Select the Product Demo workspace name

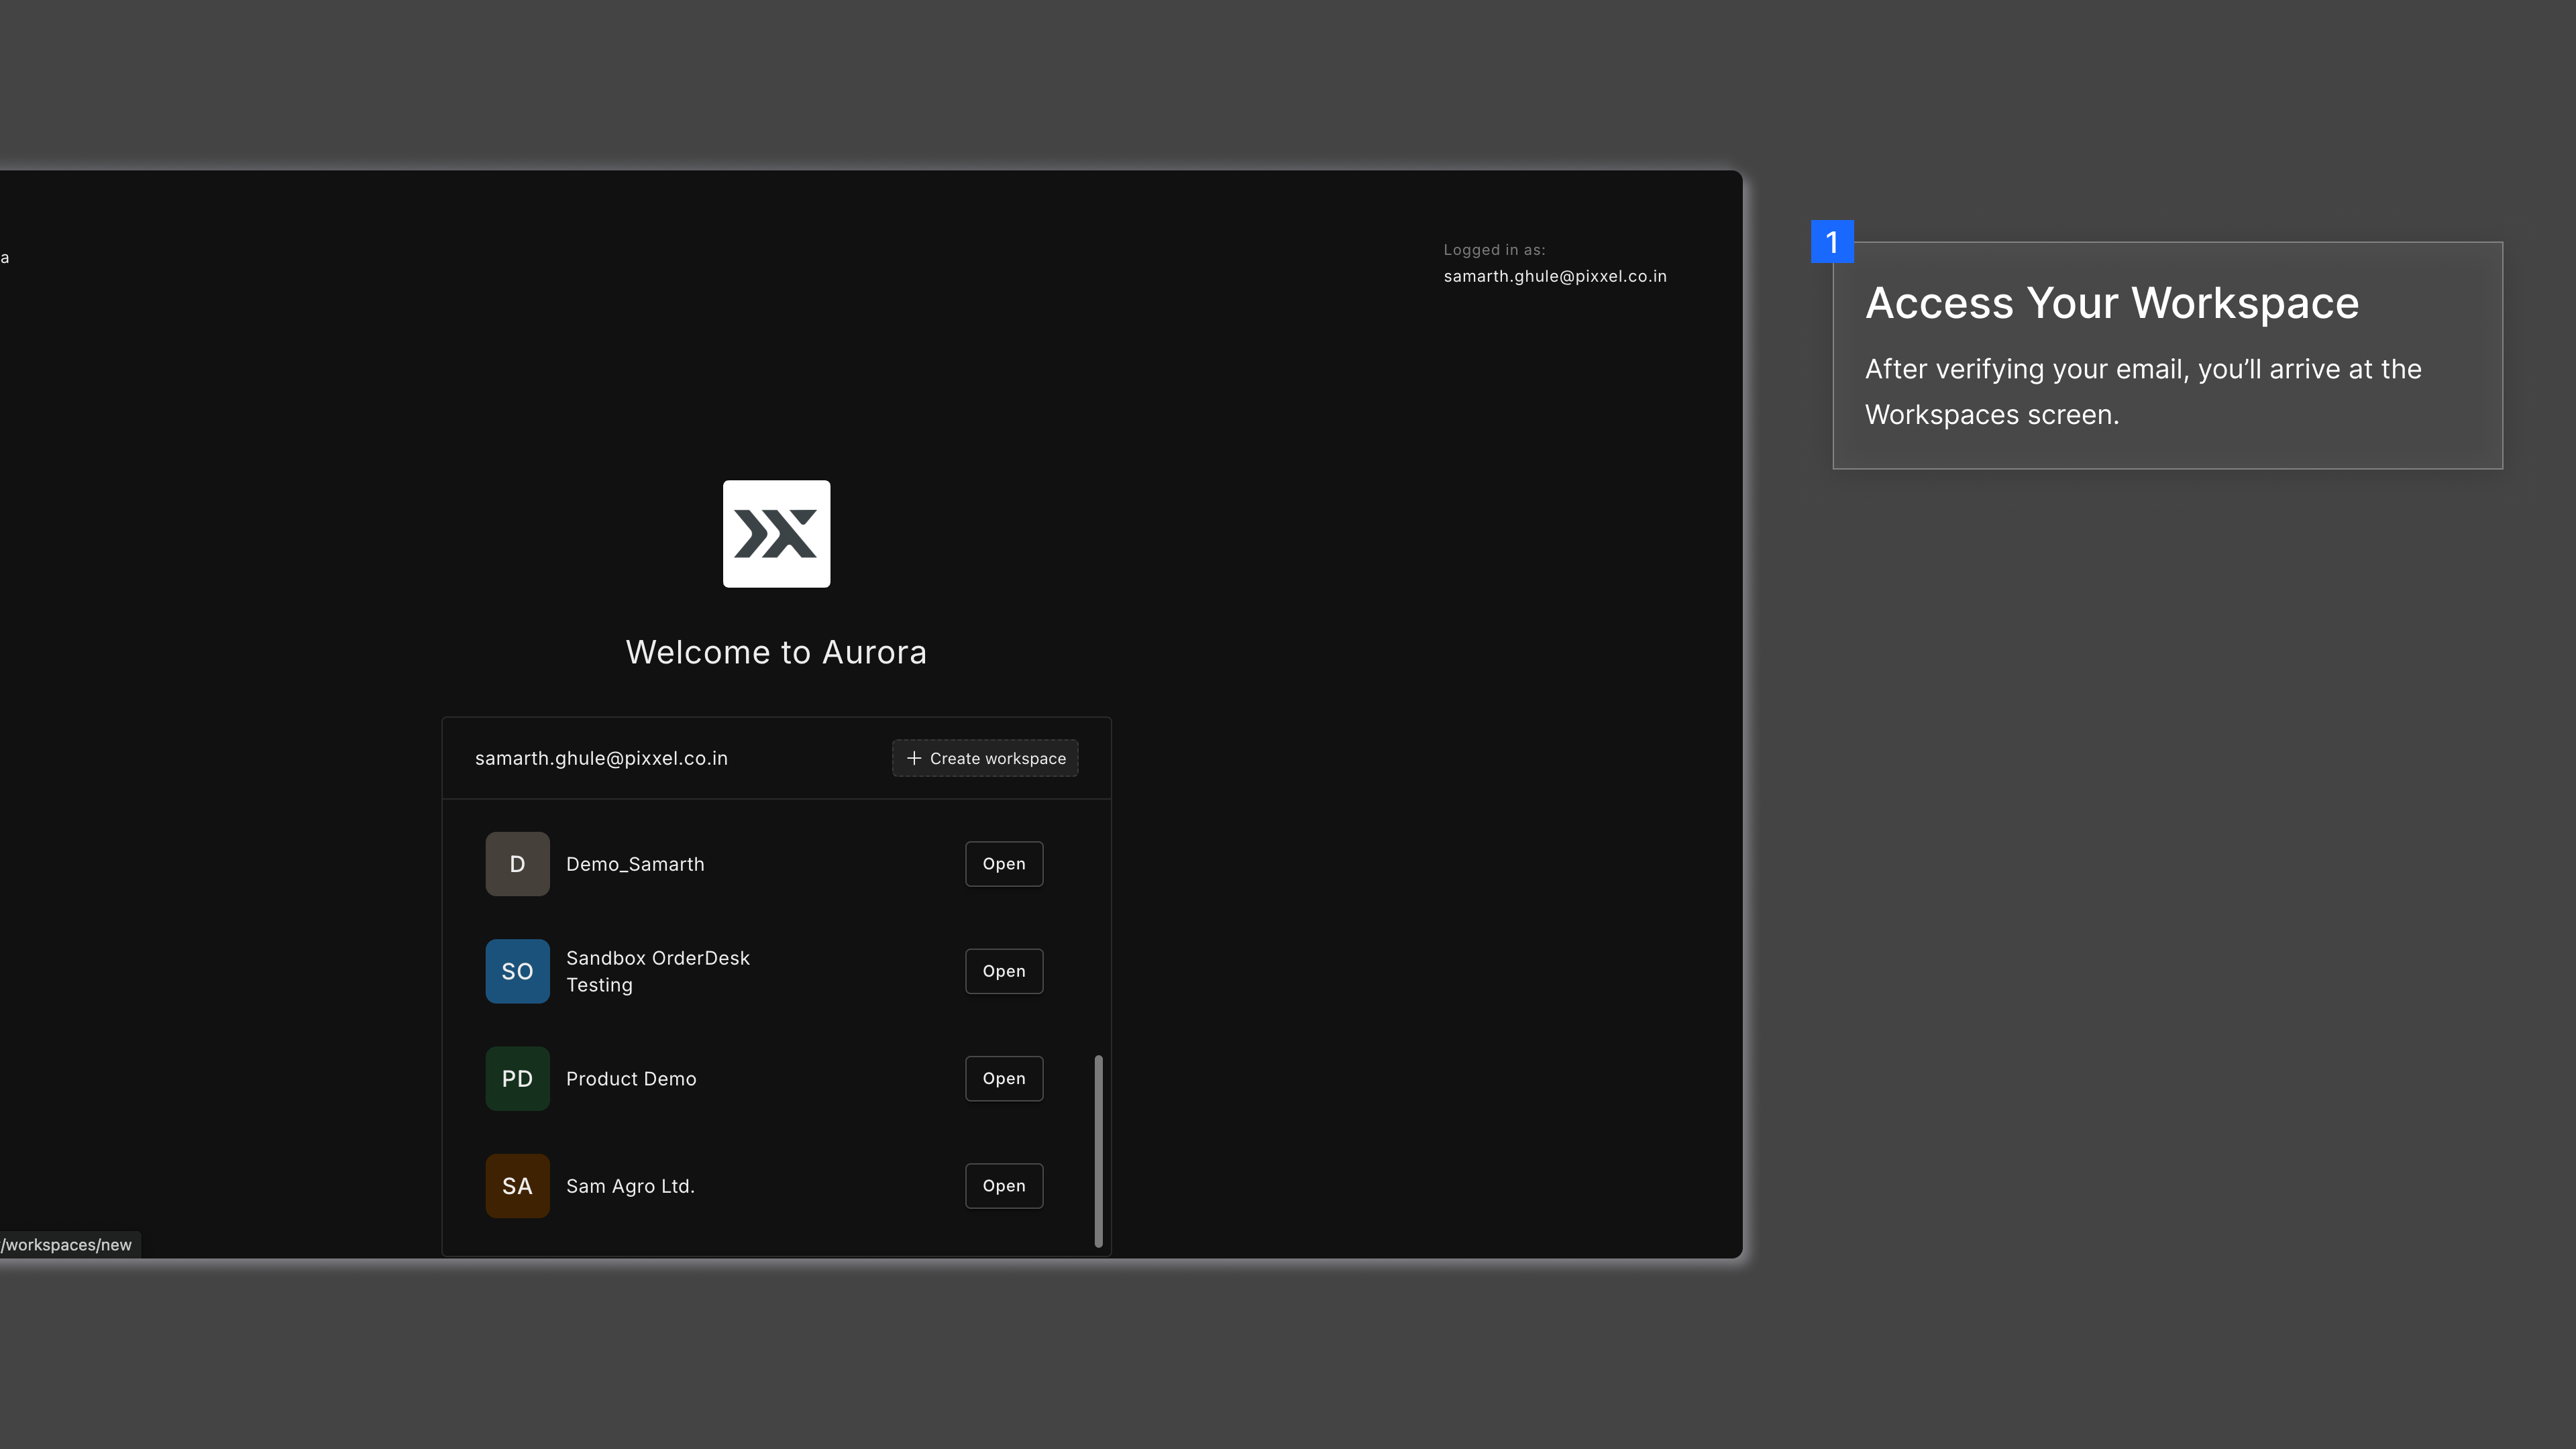[x=631, y=1078]
